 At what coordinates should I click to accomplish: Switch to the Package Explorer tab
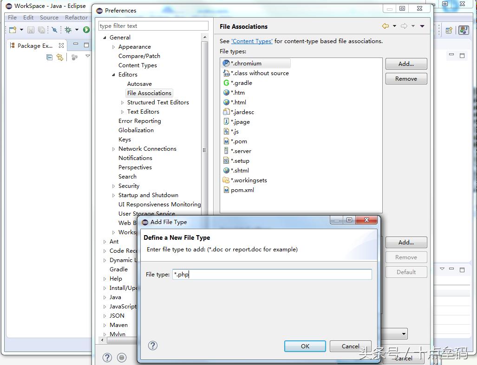tap(34, 45)
